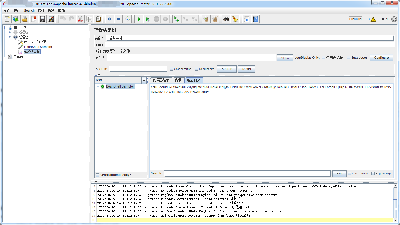Save the test plan with the floppy disk icon
The height and width of the screenshot is (225, 400).
(42, 19)
